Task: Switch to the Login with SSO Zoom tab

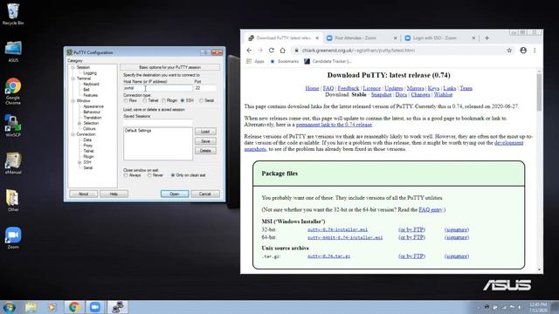Action: [x=440, y=38]
